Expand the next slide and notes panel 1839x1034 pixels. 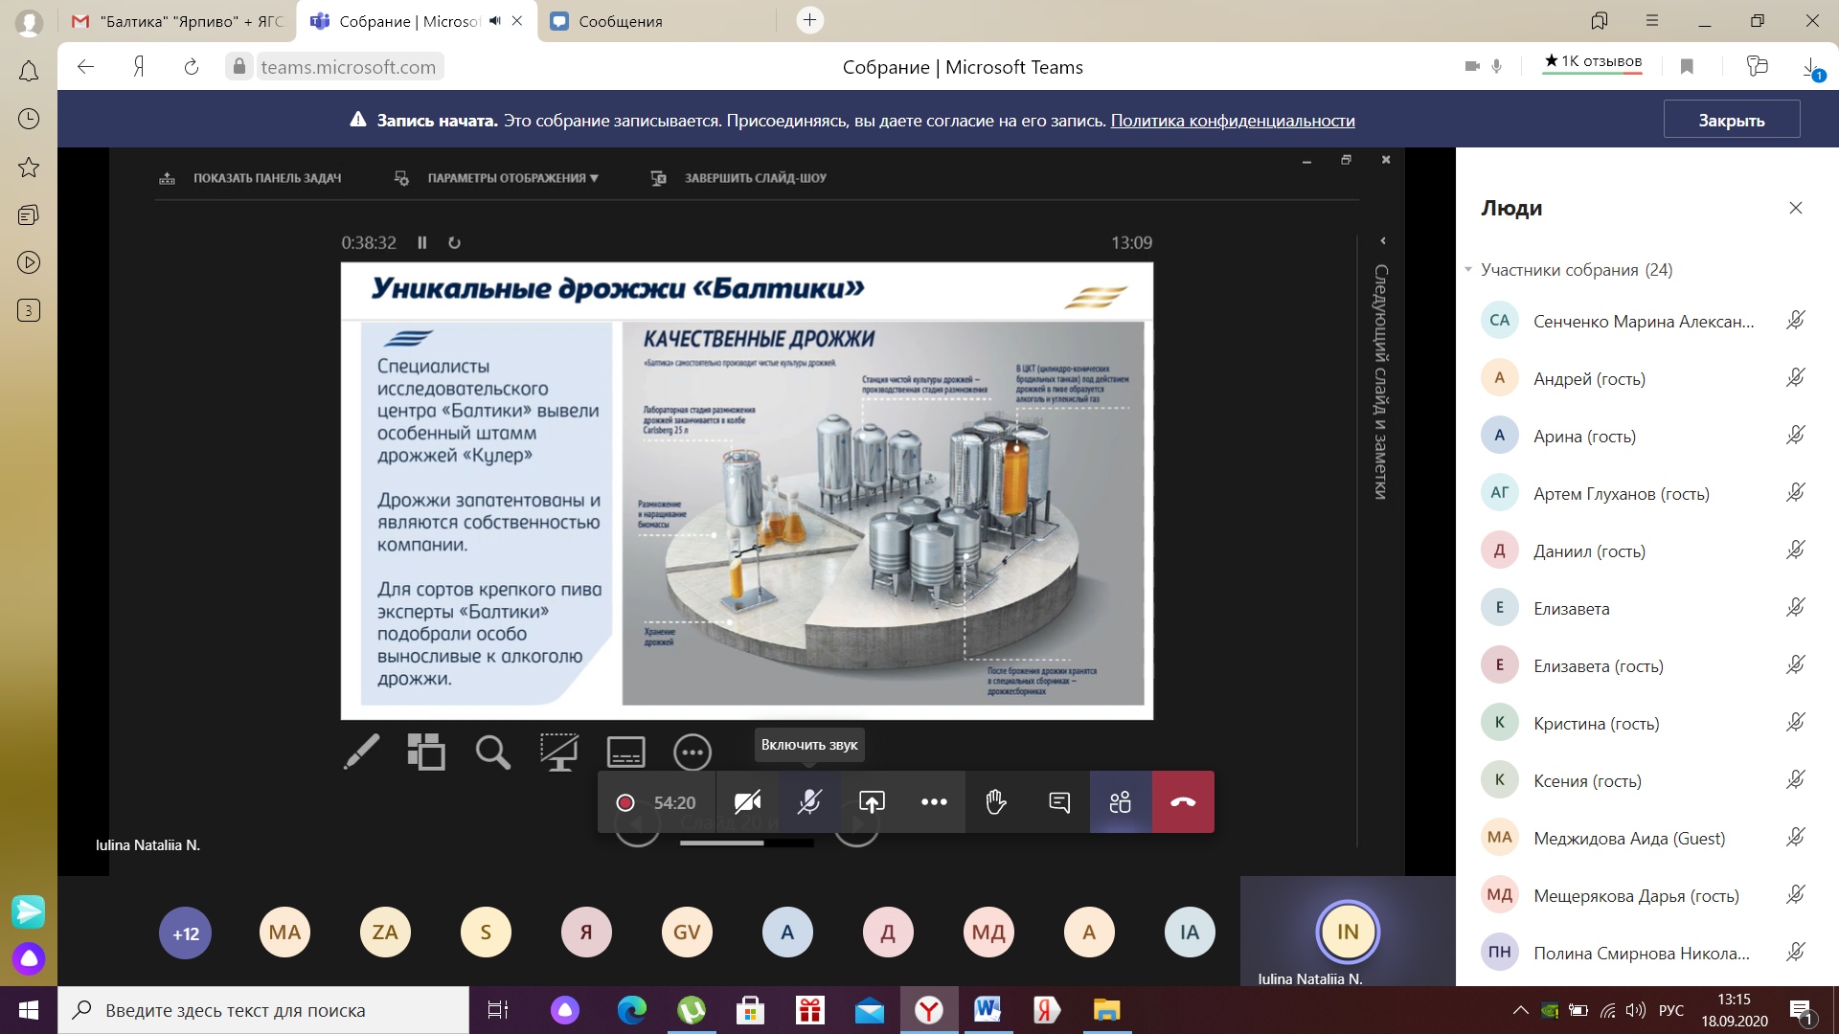[1382, 241]
